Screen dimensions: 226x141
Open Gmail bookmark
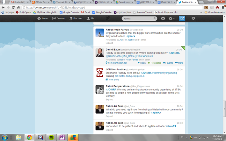tap(86, 12)
